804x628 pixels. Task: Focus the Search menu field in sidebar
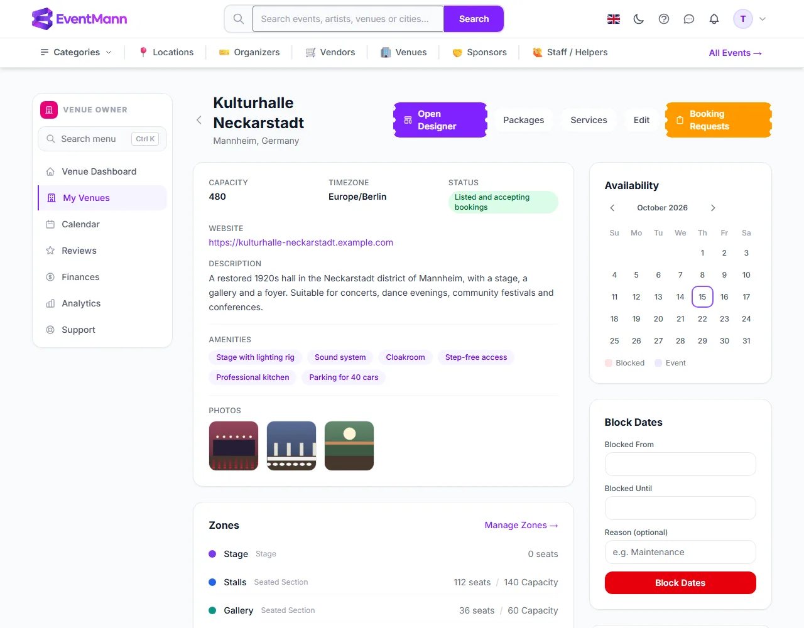[x=102, y=139]
